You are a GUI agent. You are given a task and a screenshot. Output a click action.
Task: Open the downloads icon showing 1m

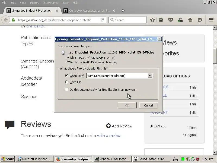point(180,20)
